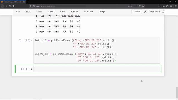The height and width of the screenshot is (100, 178).
Task: Restore down the browser window
Action: point(170,2)
